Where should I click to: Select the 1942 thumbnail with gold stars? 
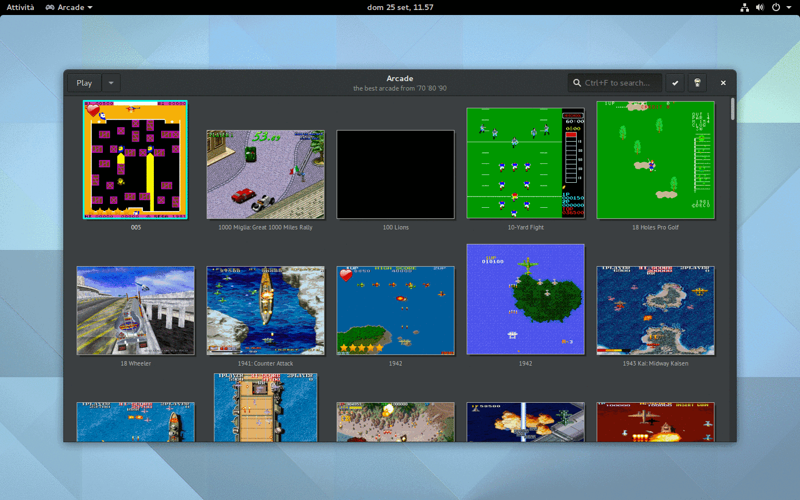396,311
